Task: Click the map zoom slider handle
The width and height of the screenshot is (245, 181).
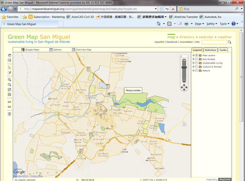Action: (x=184, y=67)
